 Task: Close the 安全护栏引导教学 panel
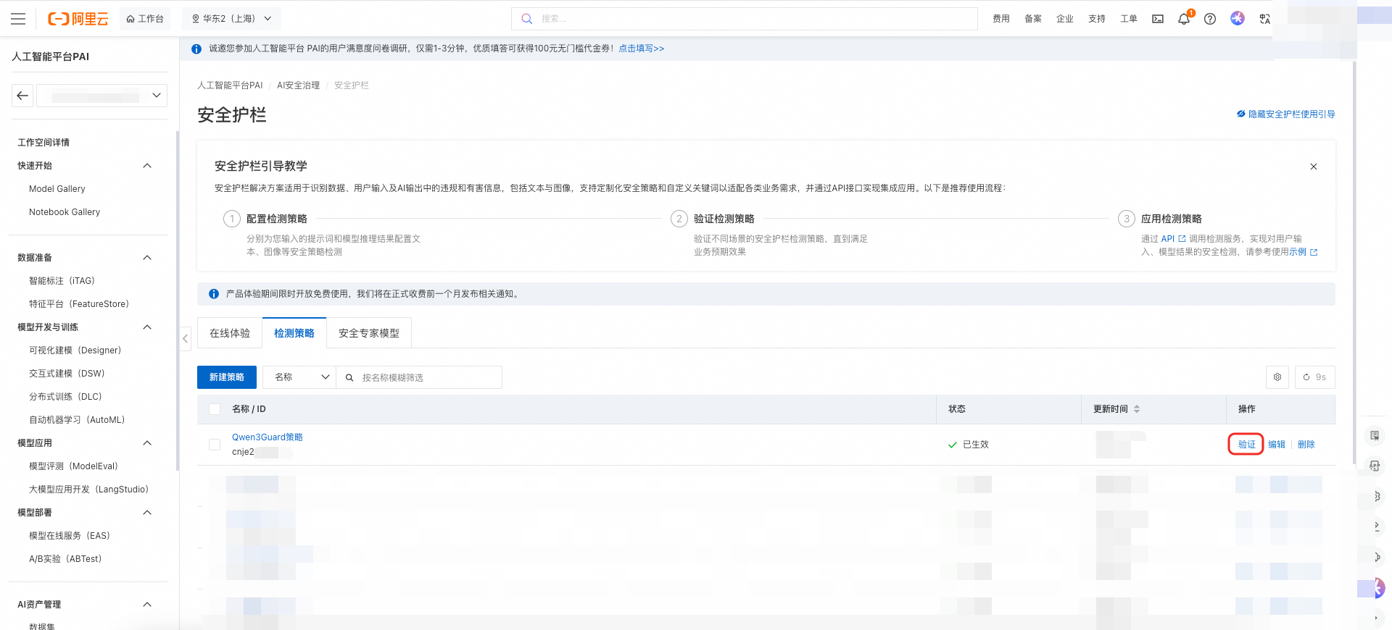pos(1314,167)
